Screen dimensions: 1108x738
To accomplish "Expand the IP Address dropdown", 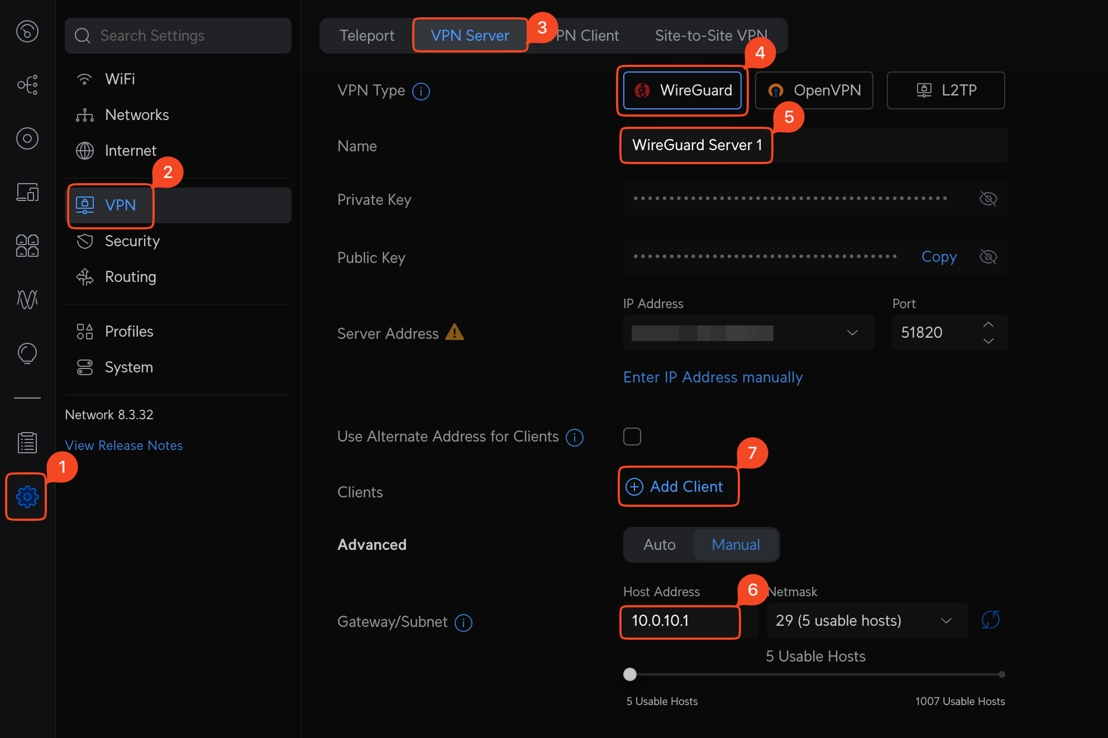I will click(749, 333).
